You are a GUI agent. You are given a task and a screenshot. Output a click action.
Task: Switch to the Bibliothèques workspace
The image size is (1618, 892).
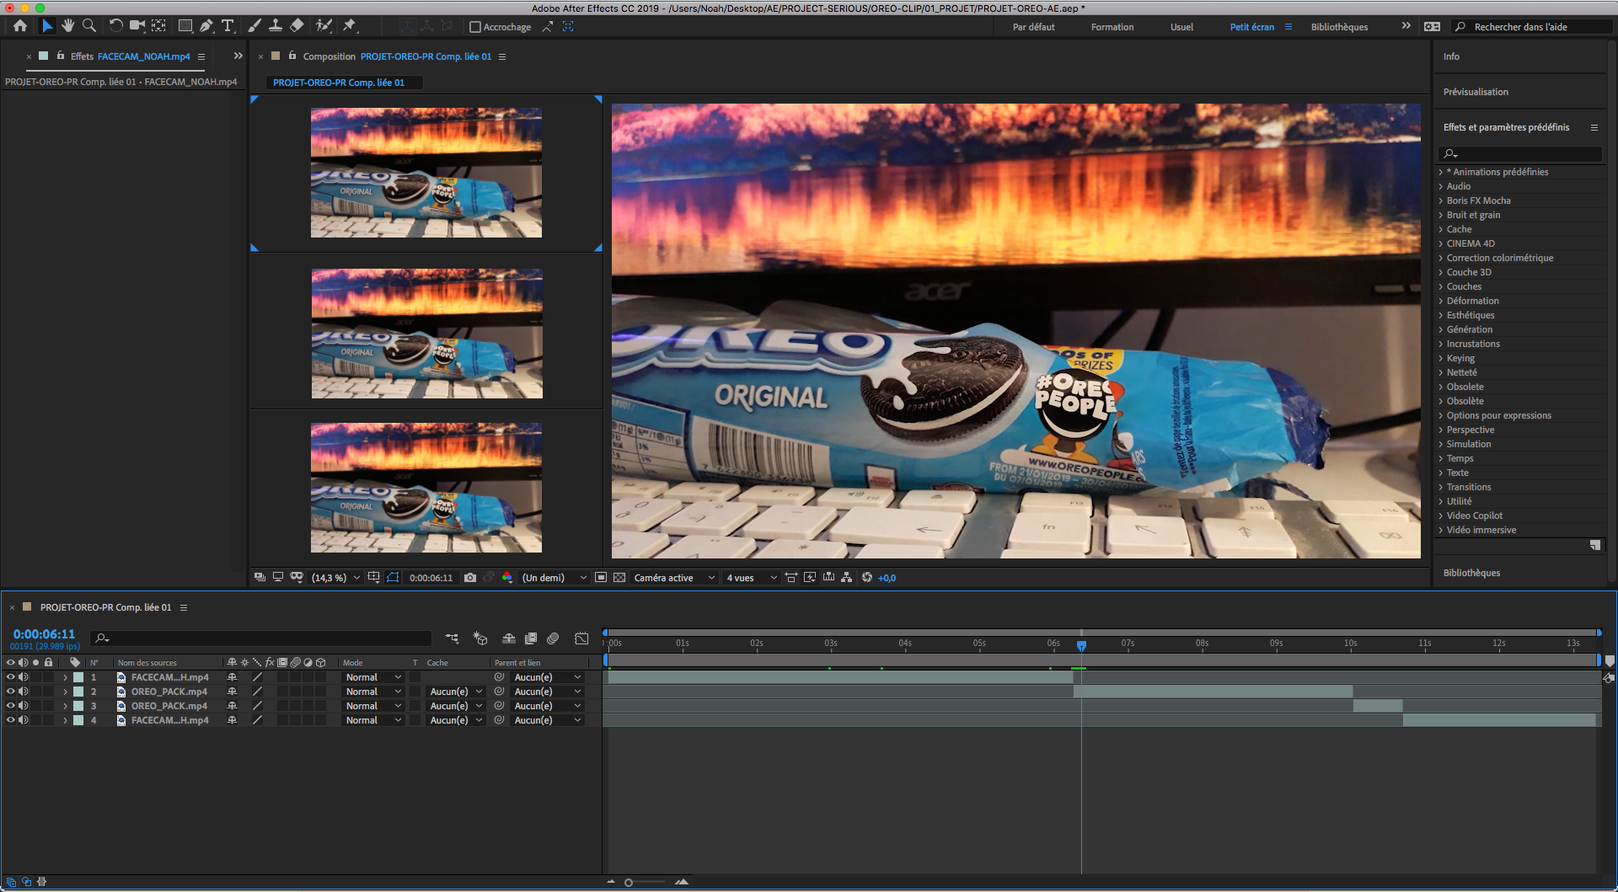coord(1339,27)
